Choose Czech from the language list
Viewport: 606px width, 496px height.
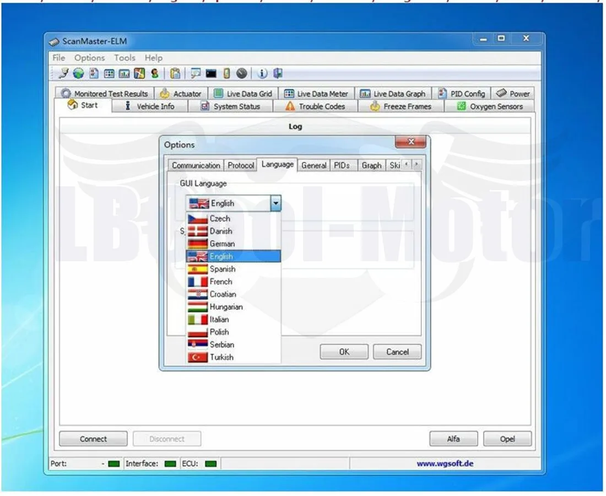pos(234,219)
